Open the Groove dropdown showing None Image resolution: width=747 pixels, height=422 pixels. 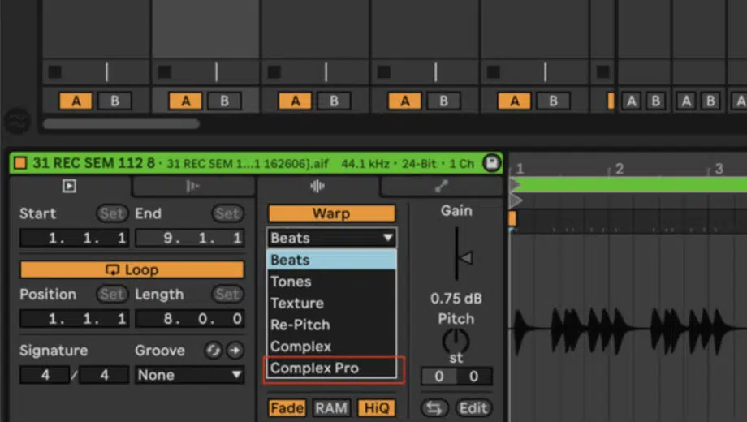point(190,375)
